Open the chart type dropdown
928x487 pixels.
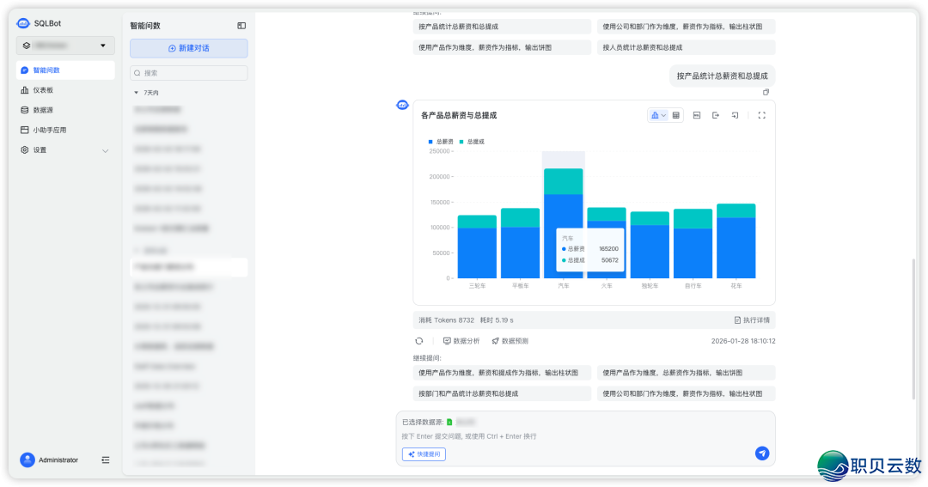coord(657,115)
